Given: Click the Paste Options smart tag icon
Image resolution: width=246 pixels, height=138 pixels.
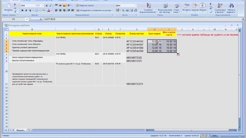Looking at the screenshot, I should [178, 54].
